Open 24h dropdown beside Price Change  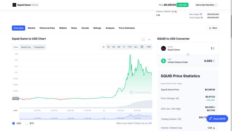(177, 99)
